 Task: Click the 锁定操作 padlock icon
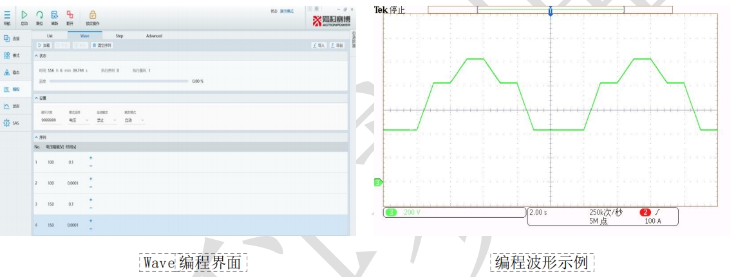point(93,15)
